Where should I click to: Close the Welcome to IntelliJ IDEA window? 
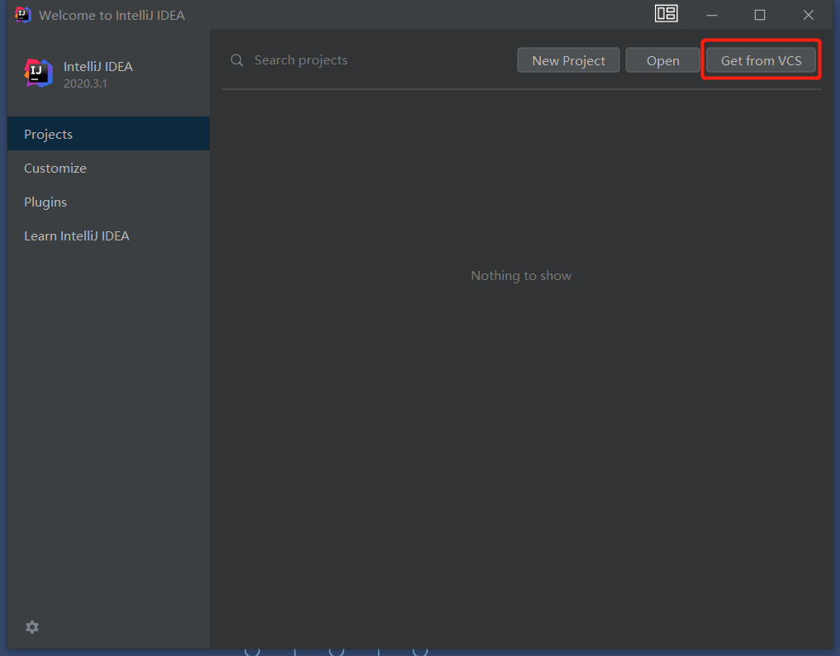tap(809, 15)
